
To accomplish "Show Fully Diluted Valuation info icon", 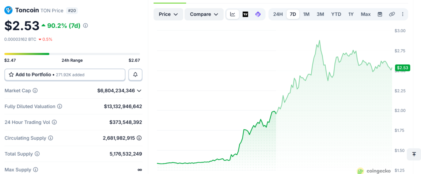I will [59, 106].
